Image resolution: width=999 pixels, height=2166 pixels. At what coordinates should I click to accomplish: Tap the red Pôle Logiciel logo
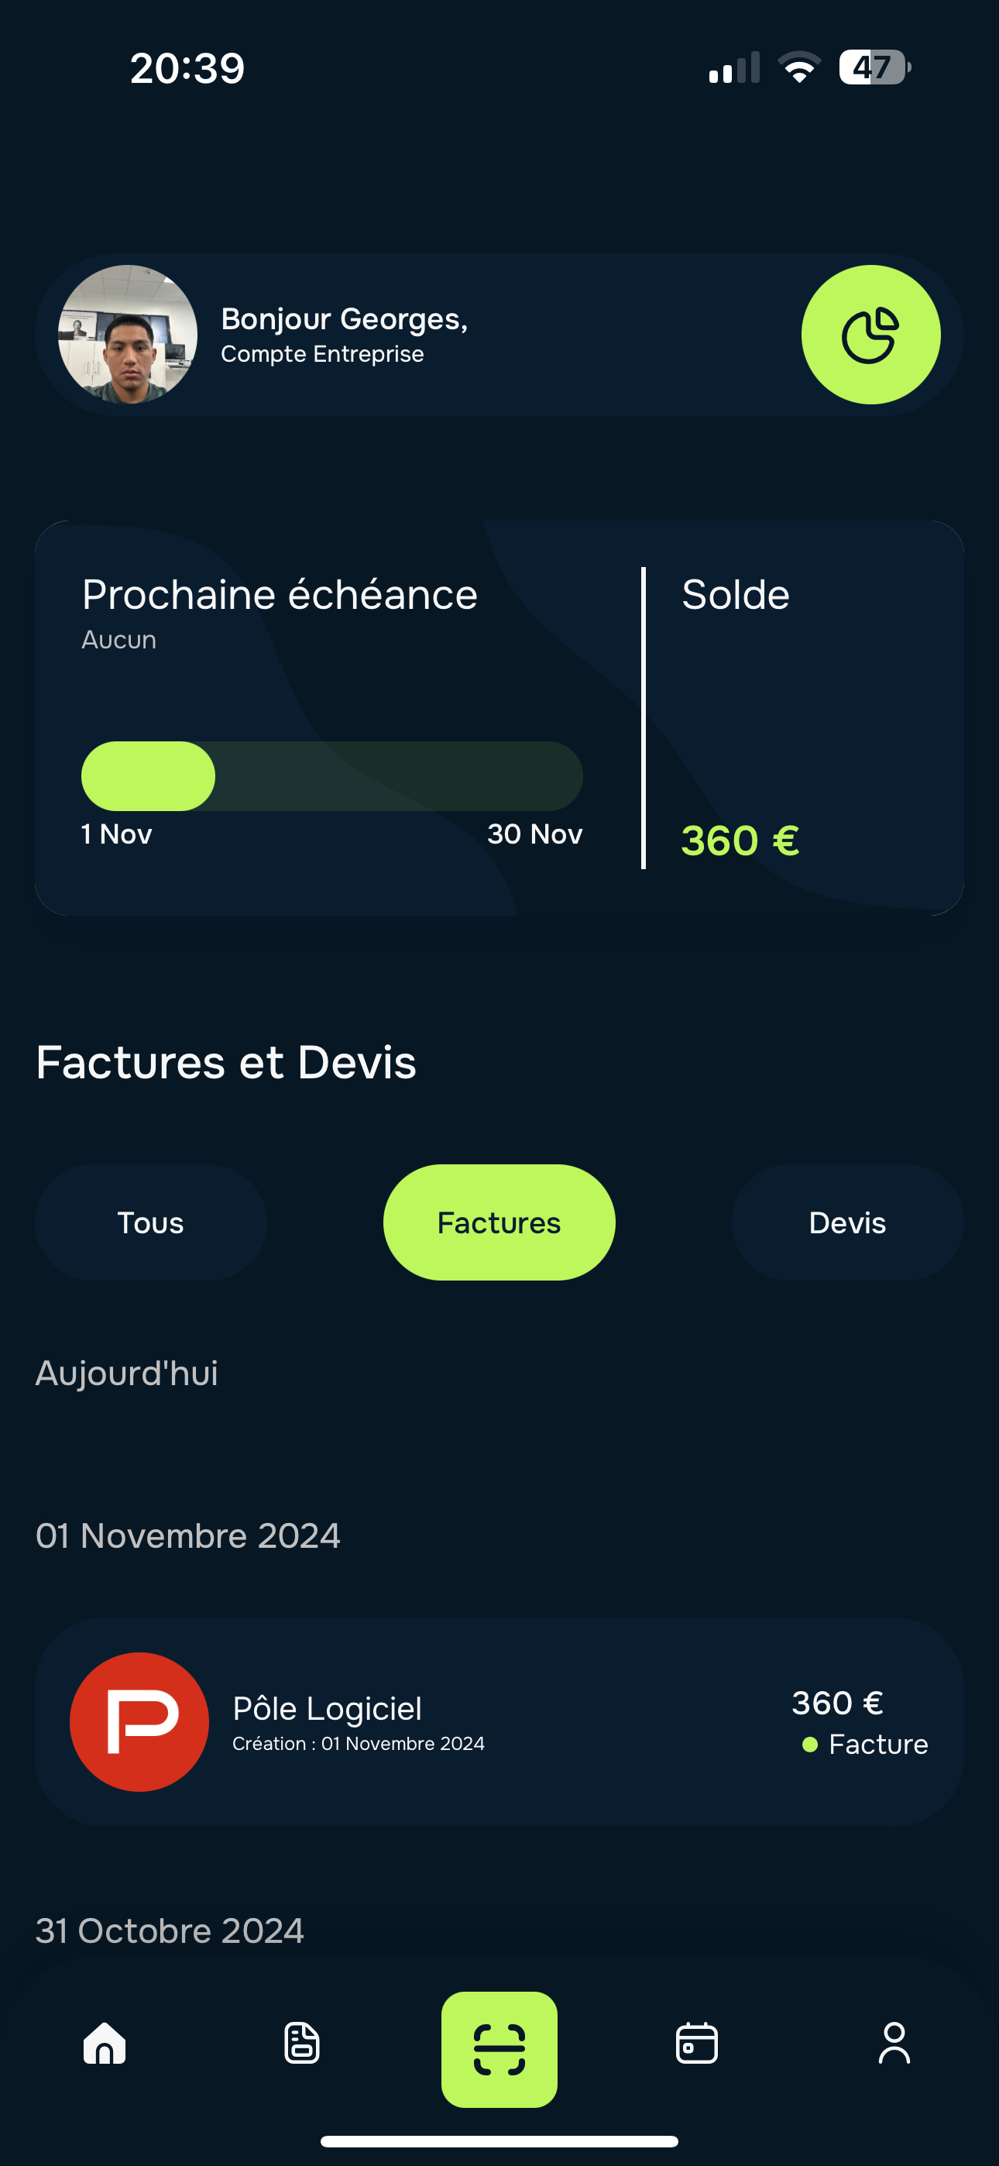(x=139, y=1721)
